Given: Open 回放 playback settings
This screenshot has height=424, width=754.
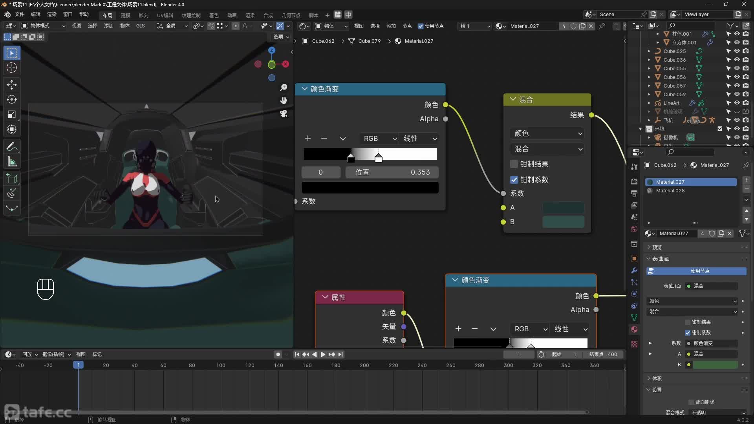Looking at the screenshot, I should click(x=30, y=355).
